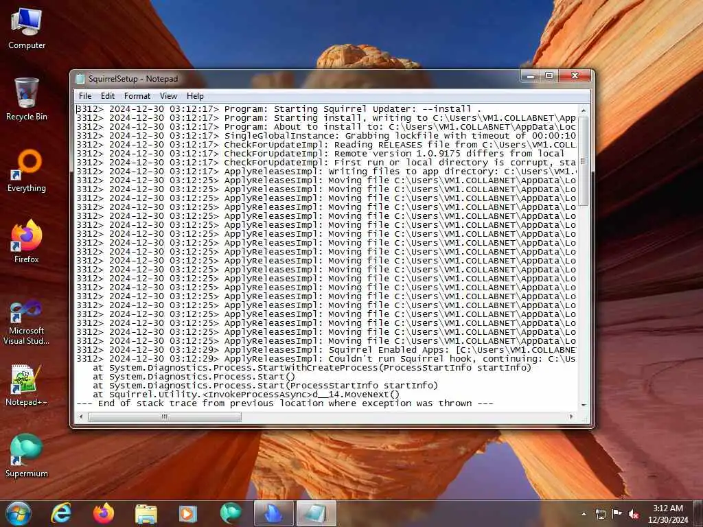Click the 'Writing files to app directory' line

pyautogui.click(x=326, y=172)
